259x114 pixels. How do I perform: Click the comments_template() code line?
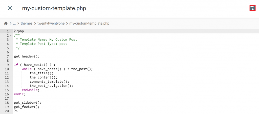[x=49, y=82]
